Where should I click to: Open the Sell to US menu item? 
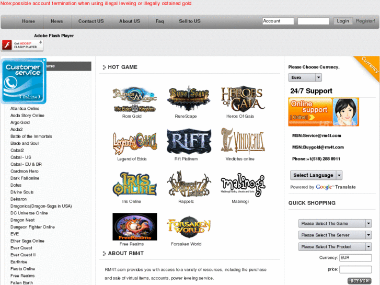(x=190, y=21)
